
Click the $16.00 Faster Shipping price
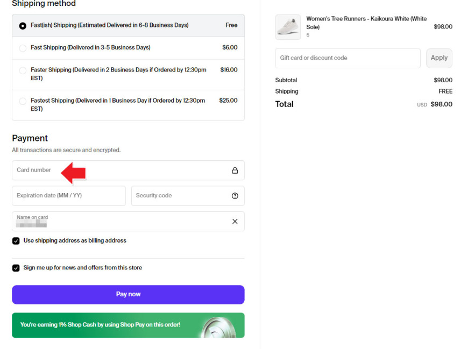click(229, 70)
